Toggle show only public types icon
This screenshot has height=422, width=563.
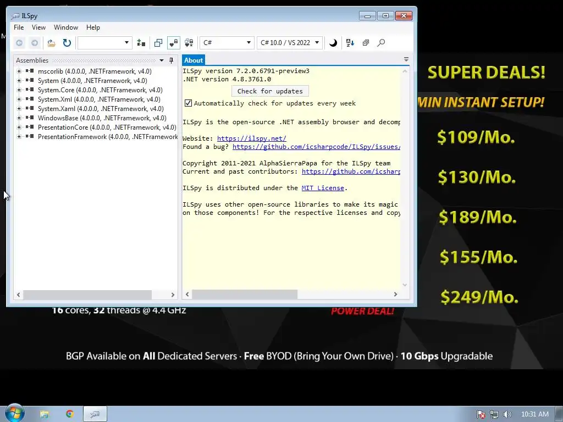158,43
